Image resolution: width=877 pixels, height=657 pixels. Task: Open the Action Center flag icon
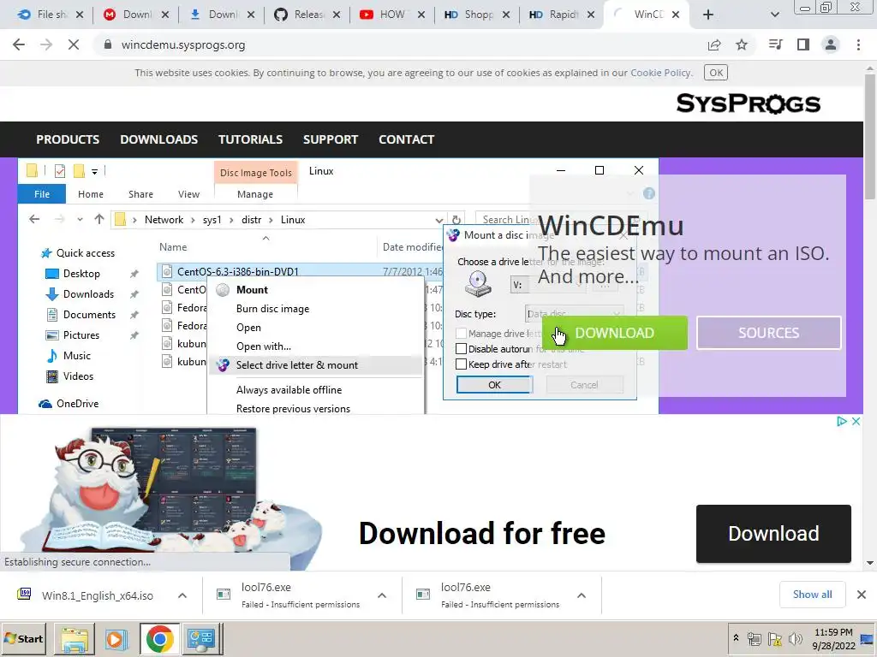pyautogui.click(x=774, y=638)
